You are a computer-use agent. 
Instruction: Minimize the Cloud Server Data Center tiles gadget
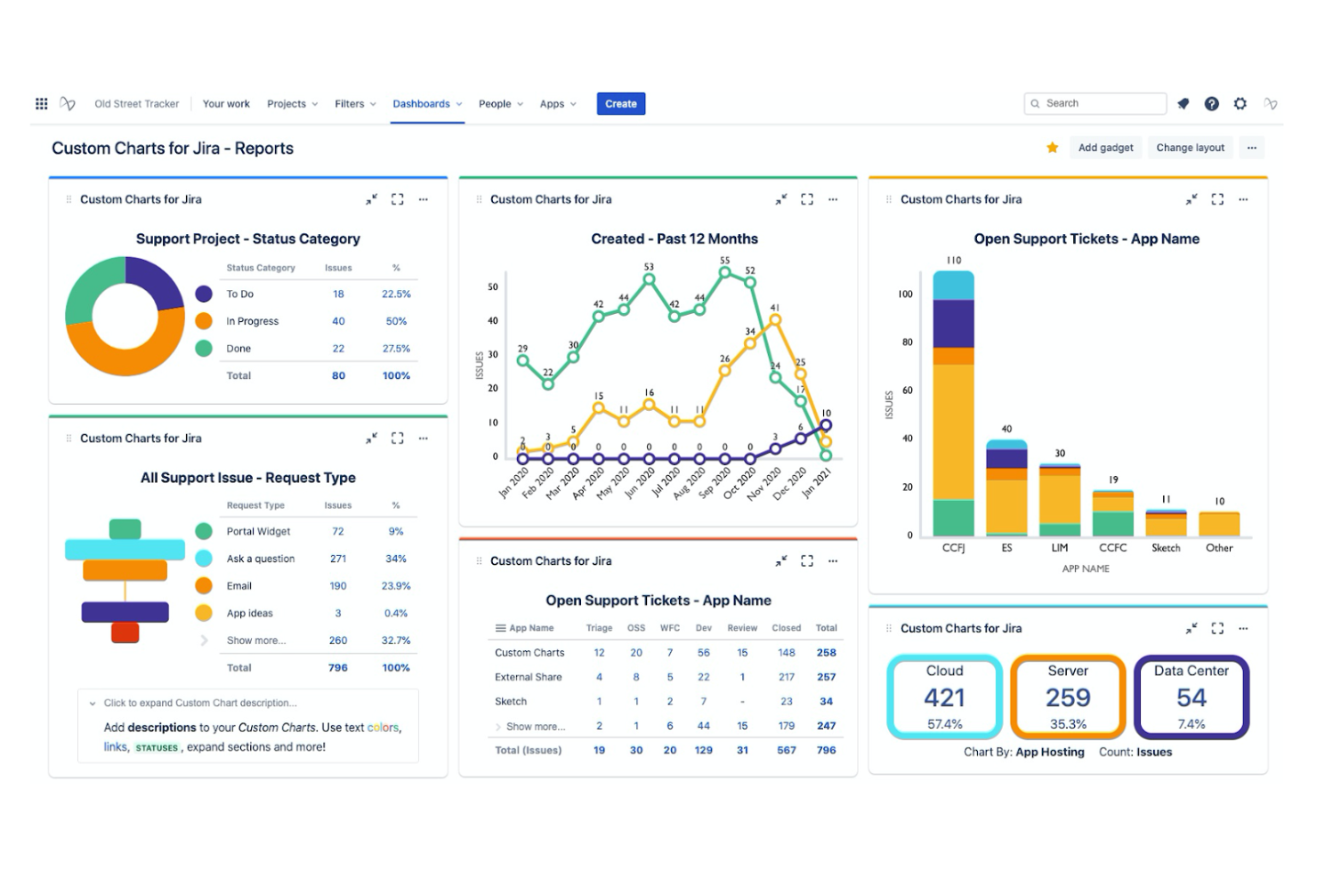pyautogui.click(x=1191, y=628)
